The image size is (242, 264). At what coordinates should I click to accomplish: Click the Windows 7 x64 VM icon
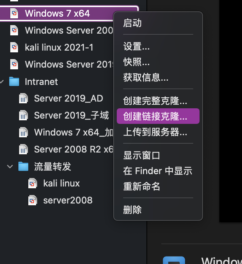click(x=14, y=13)
